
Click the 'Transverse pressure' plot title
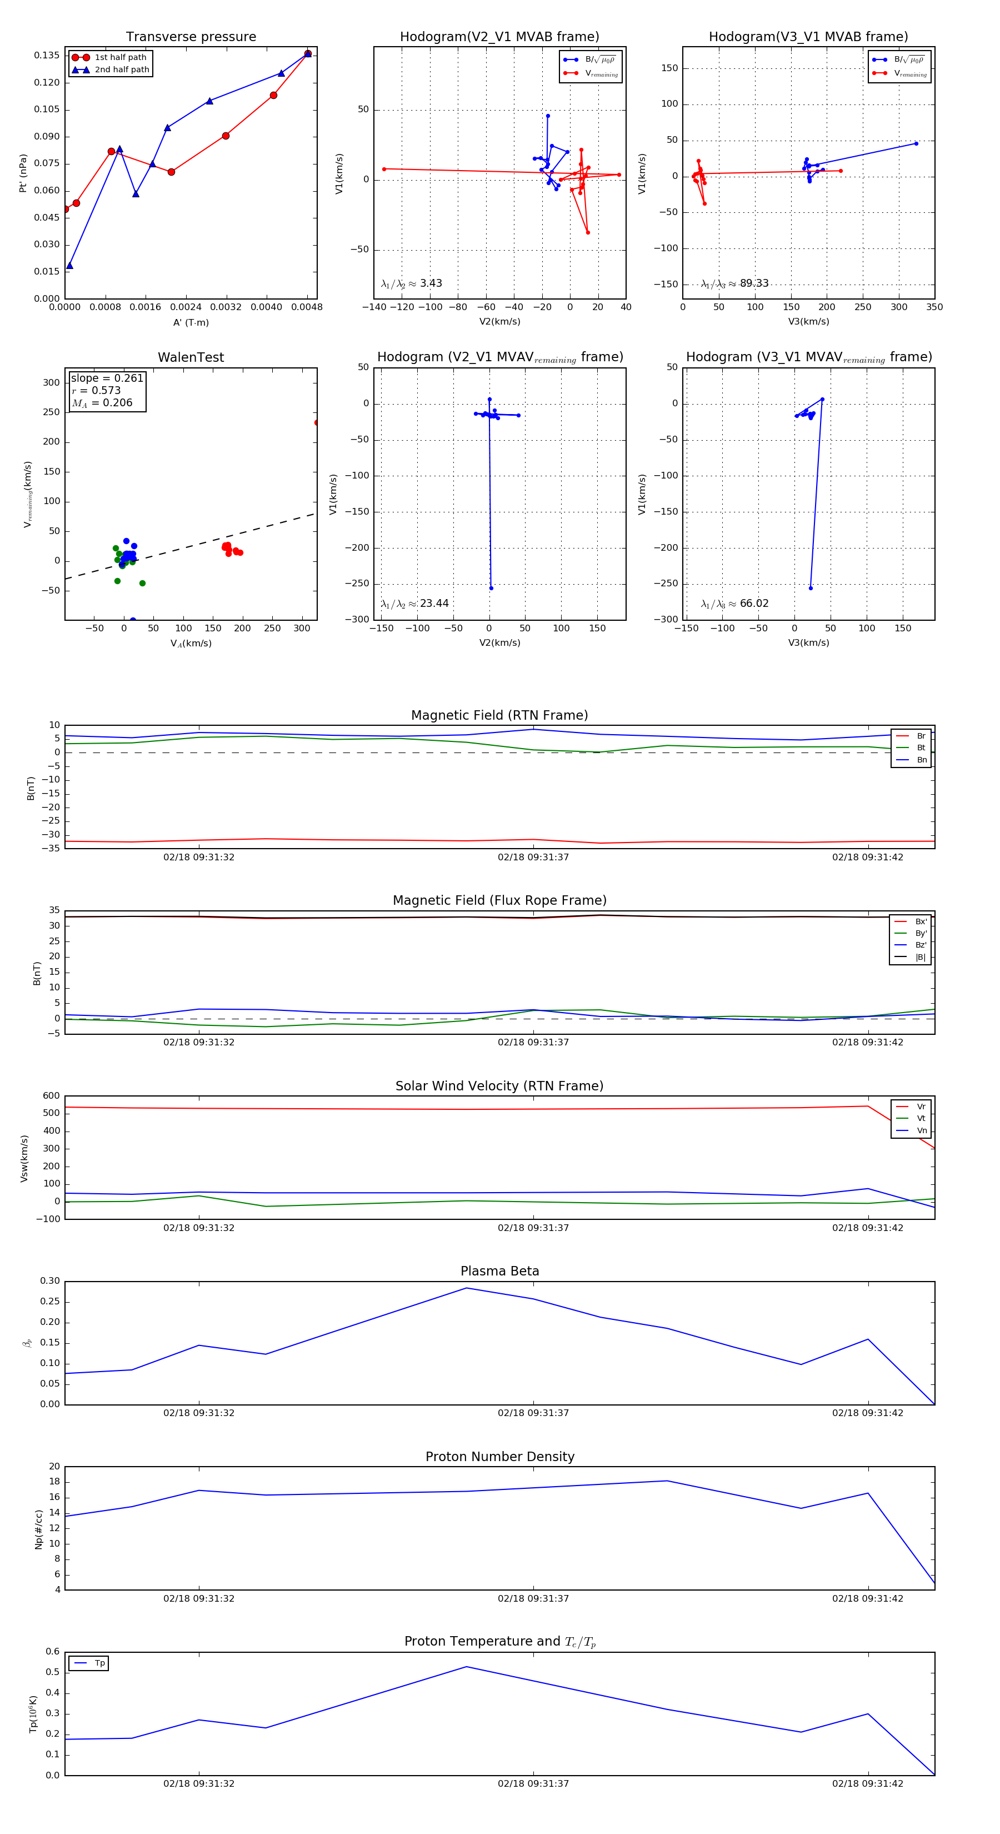[191, 37]
